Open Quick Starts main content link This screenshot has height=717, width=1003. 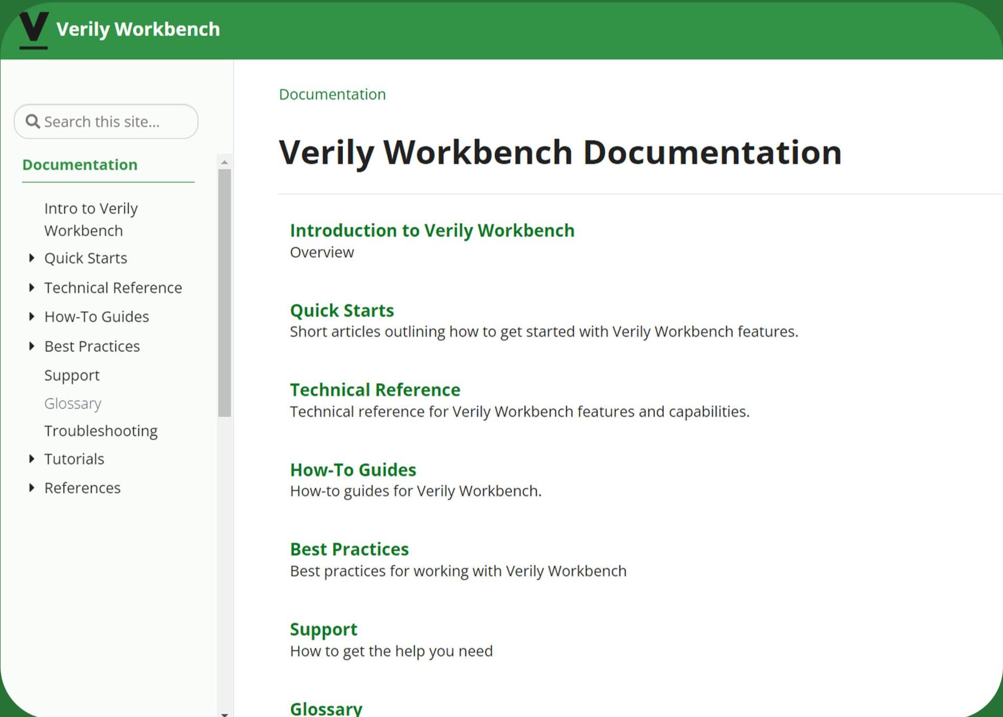click(342, 311)
